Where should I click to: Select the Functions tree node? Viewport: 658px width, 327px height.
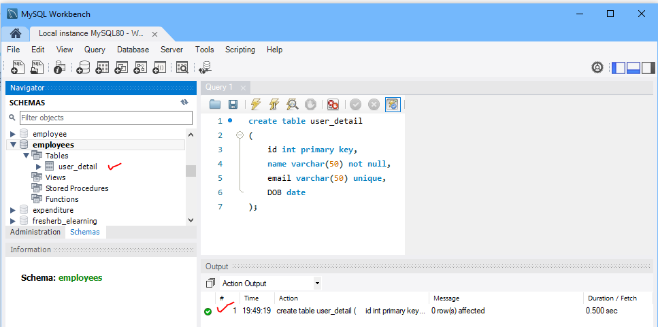(62, 199)
